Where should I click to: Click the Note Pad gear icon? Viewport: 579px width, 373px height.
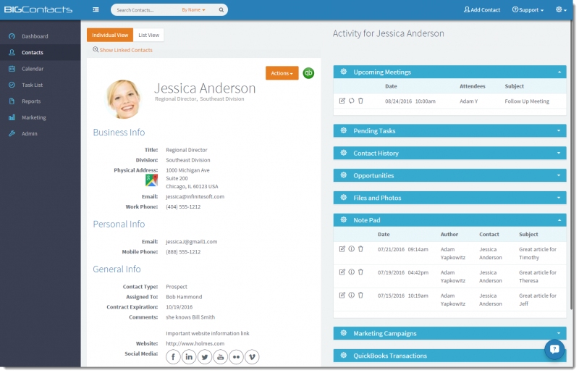343,219
